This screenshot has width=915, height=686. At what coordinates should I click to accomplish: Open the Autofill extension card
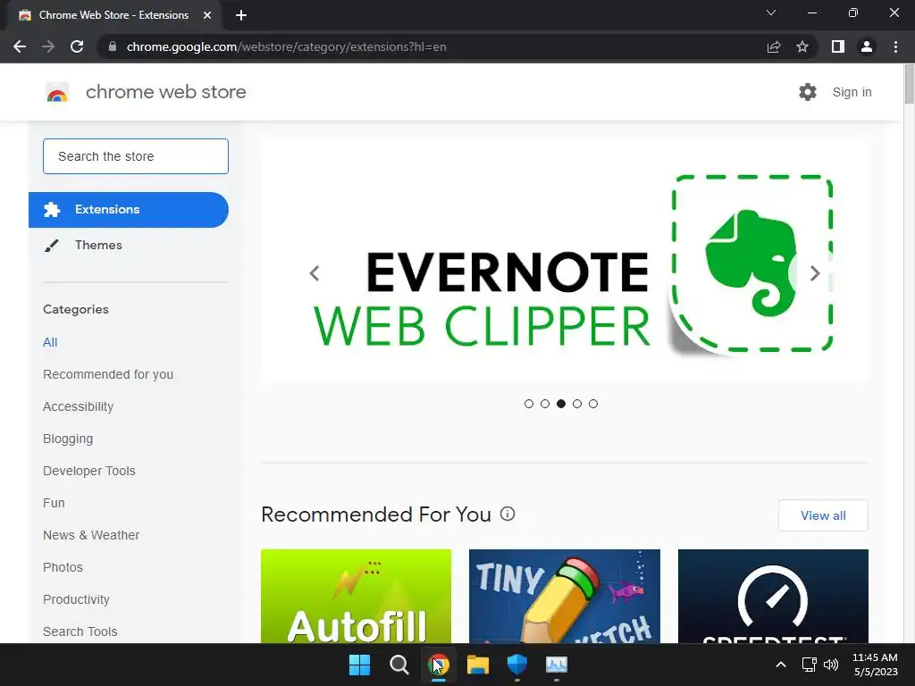[356, 596]
